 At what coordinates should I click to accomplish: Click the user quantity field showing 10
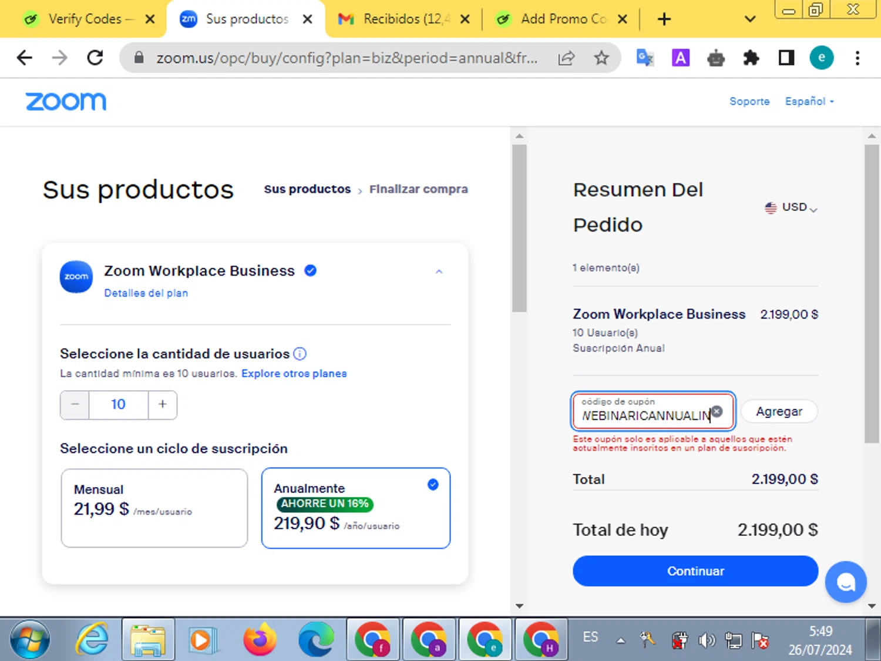(119, 404)
